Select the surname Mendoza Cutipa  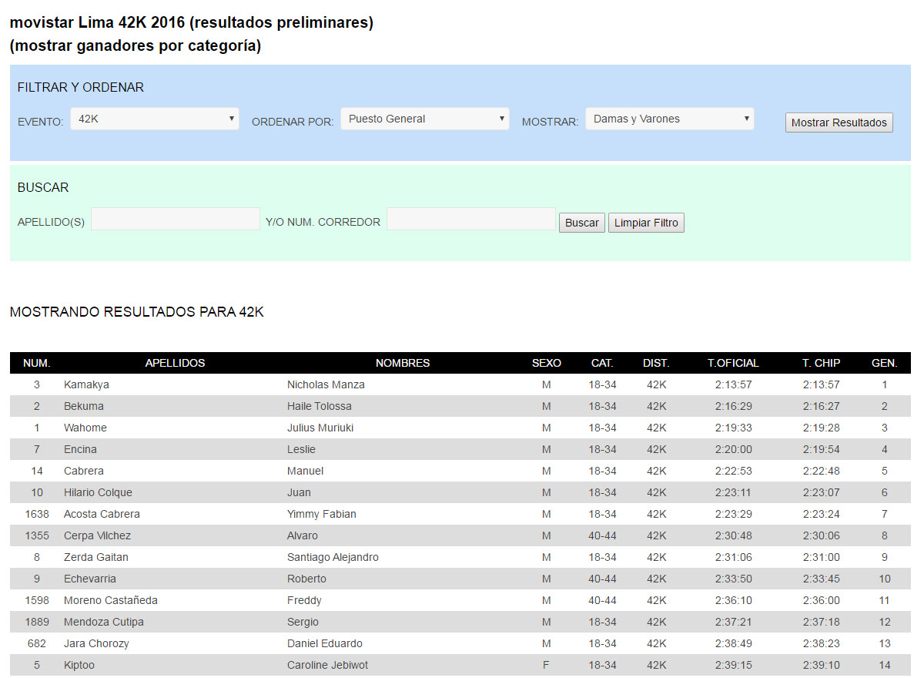(104, 622)
